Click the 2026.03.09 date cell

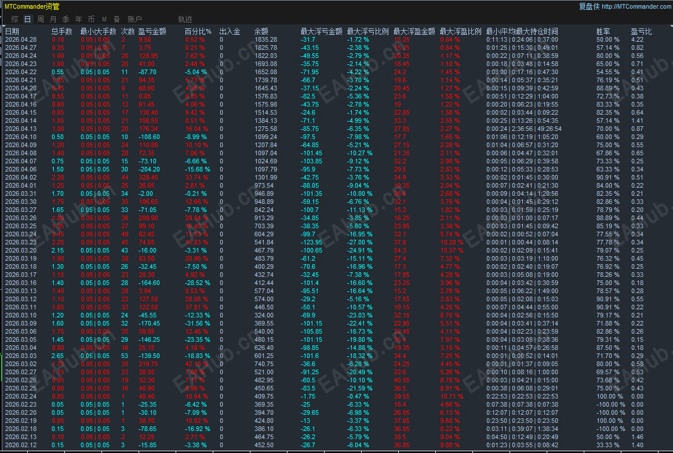tap(21, 323)
